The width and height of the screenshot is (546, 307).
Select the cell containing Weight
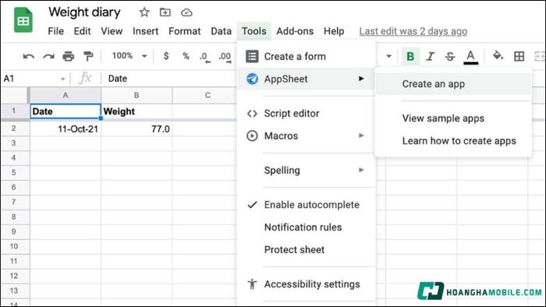click(x=136, y=111)
